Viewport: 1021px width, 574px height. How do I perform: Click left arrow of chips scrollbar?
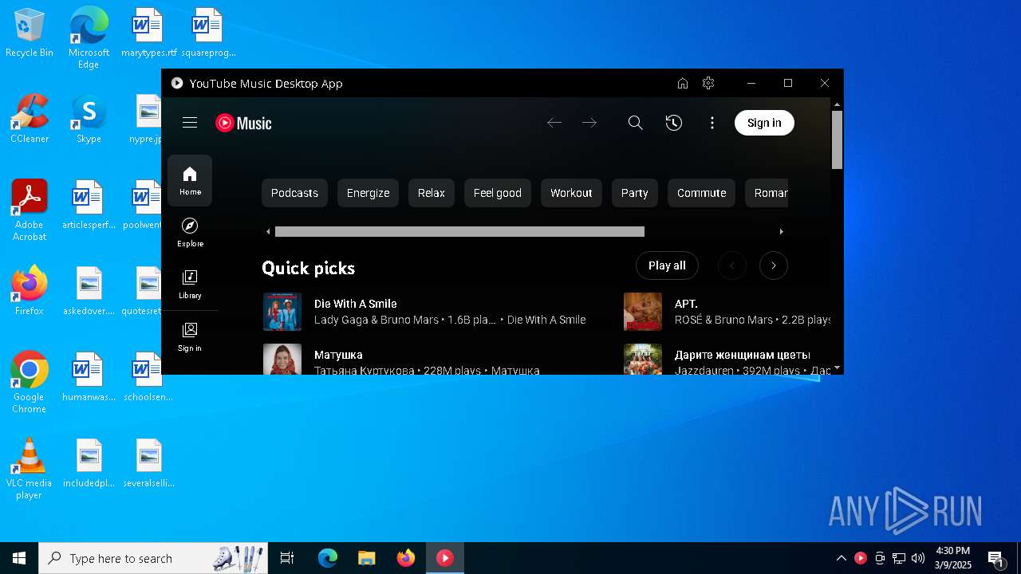click(268, 232)
